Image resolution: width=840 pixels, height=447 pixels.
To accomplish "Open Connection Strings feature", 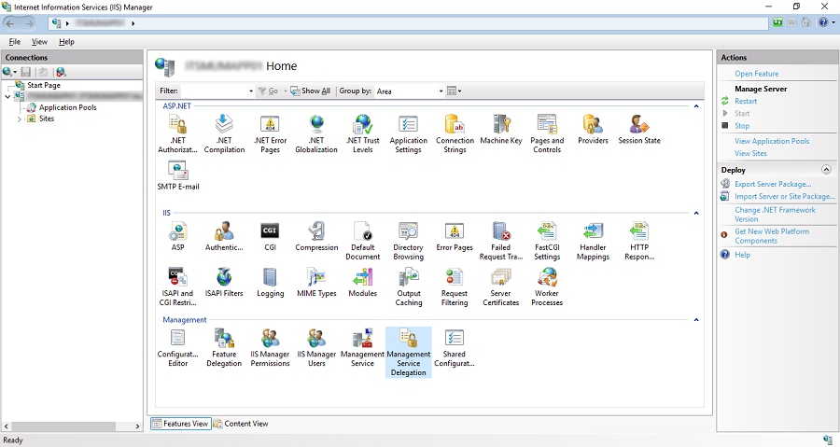I will [x=455, y=133].
